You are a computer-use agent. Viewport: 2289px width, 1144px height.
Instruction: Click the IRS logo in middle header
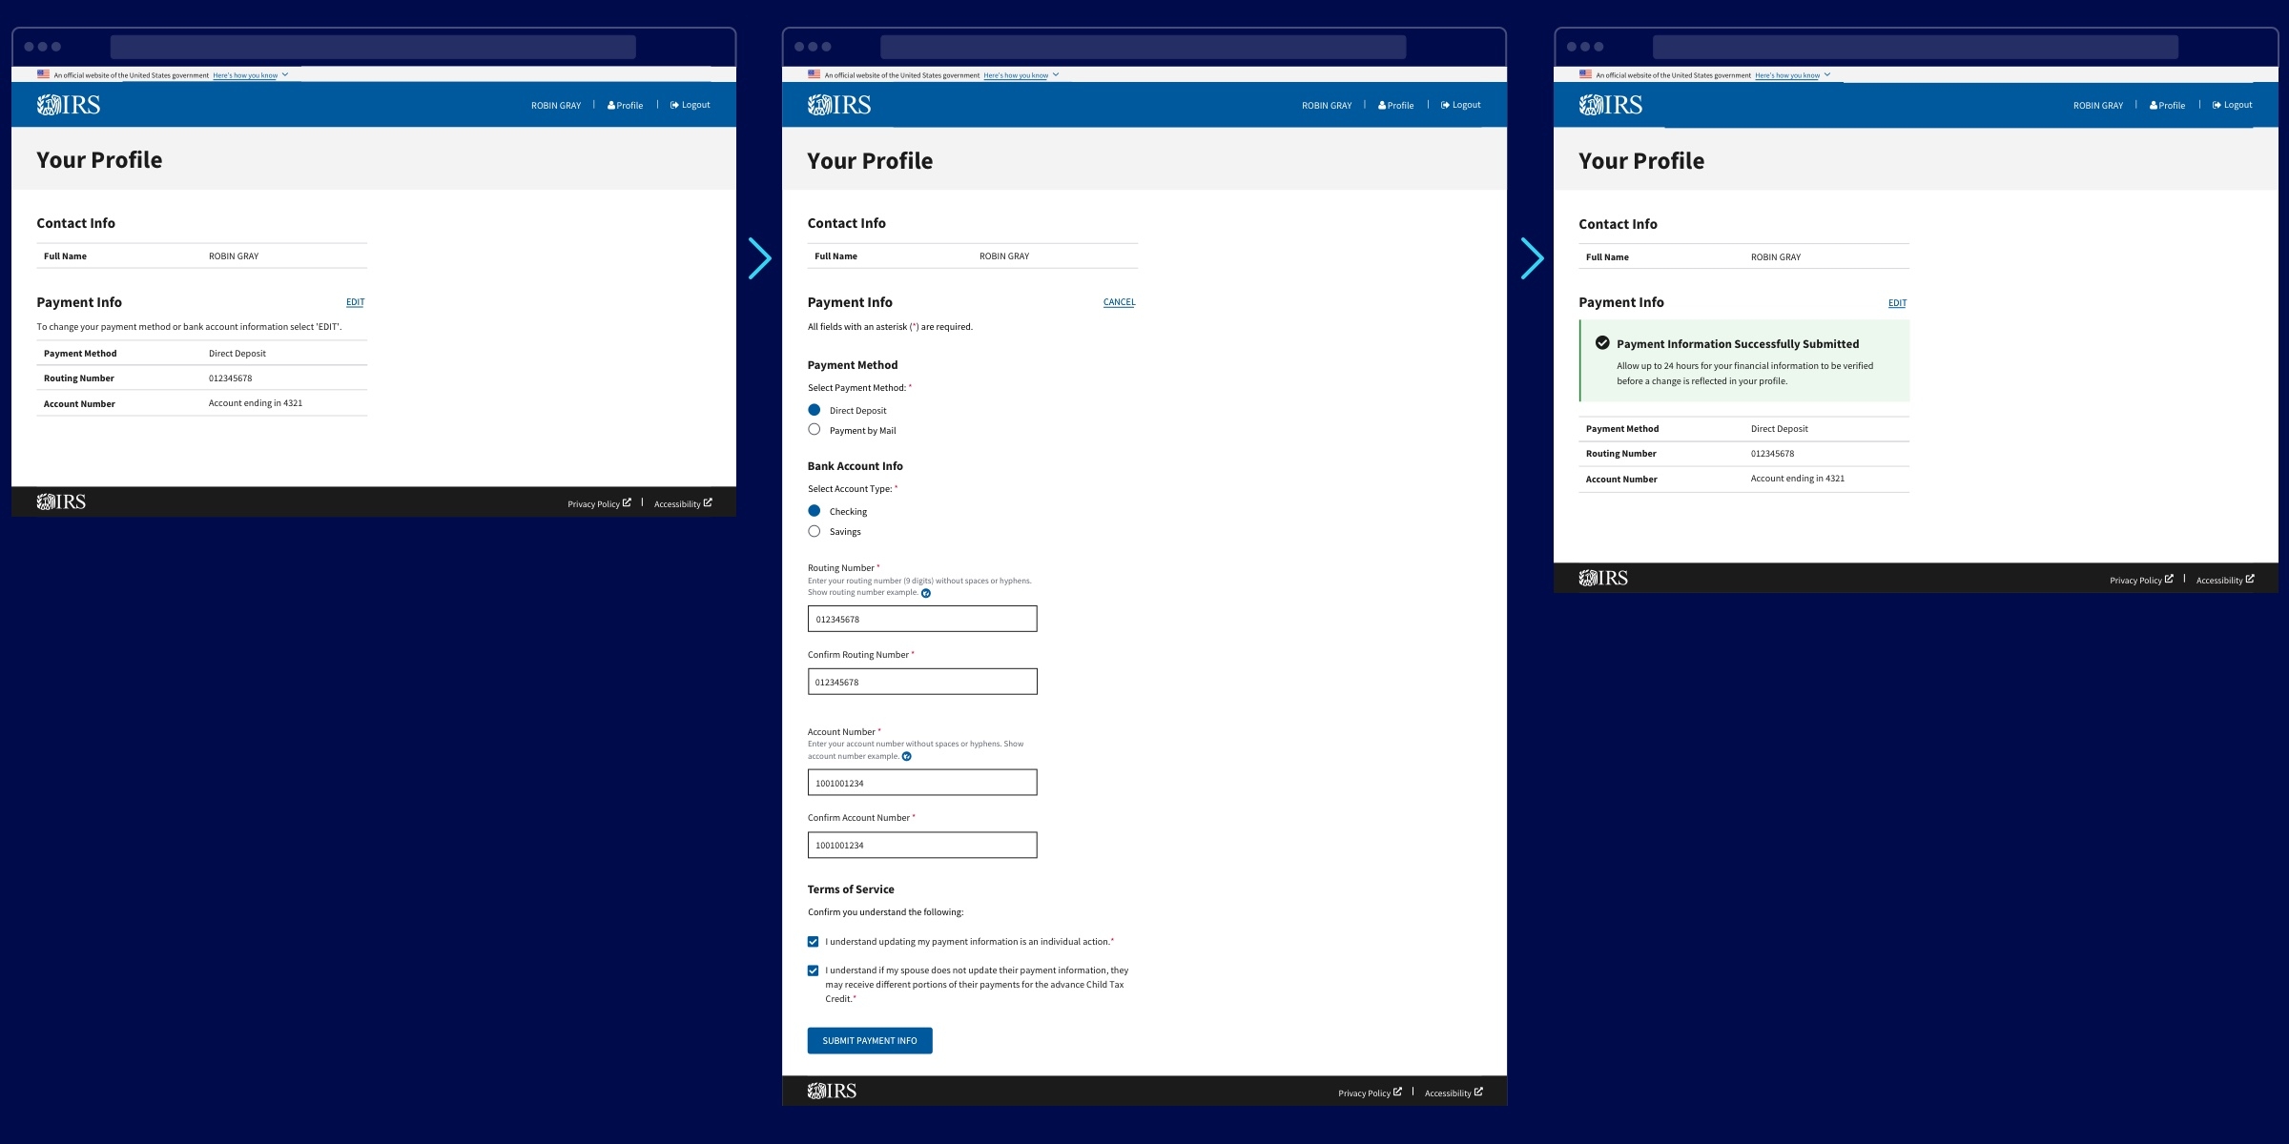point(838,105)
